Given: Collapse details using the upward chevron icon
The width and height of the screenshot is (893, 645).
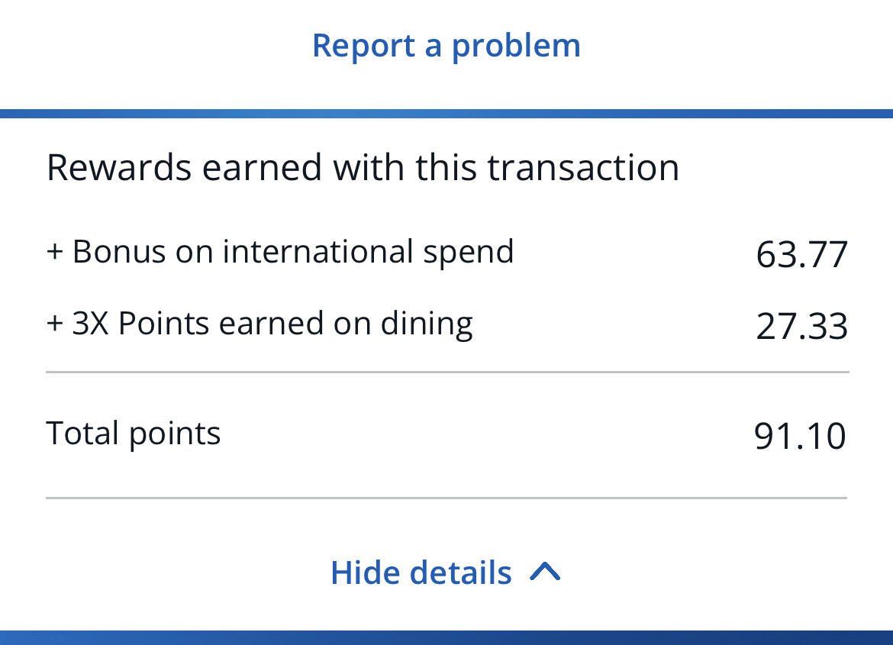Looking at the screenshot, I should (545, 572).
